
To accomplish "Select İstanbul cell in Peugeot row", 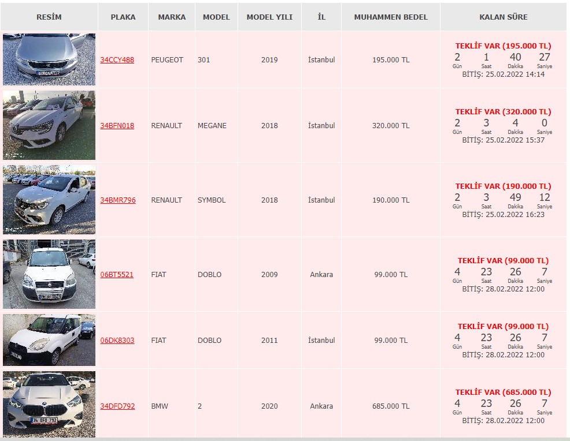I will coord(321,60).
